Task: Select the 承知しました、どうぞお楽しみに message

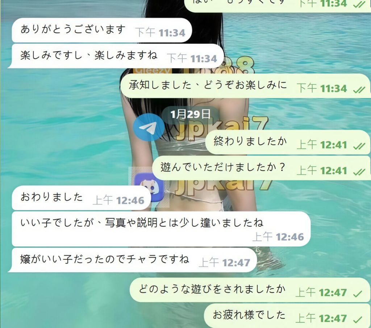Action: pos(245,86)
